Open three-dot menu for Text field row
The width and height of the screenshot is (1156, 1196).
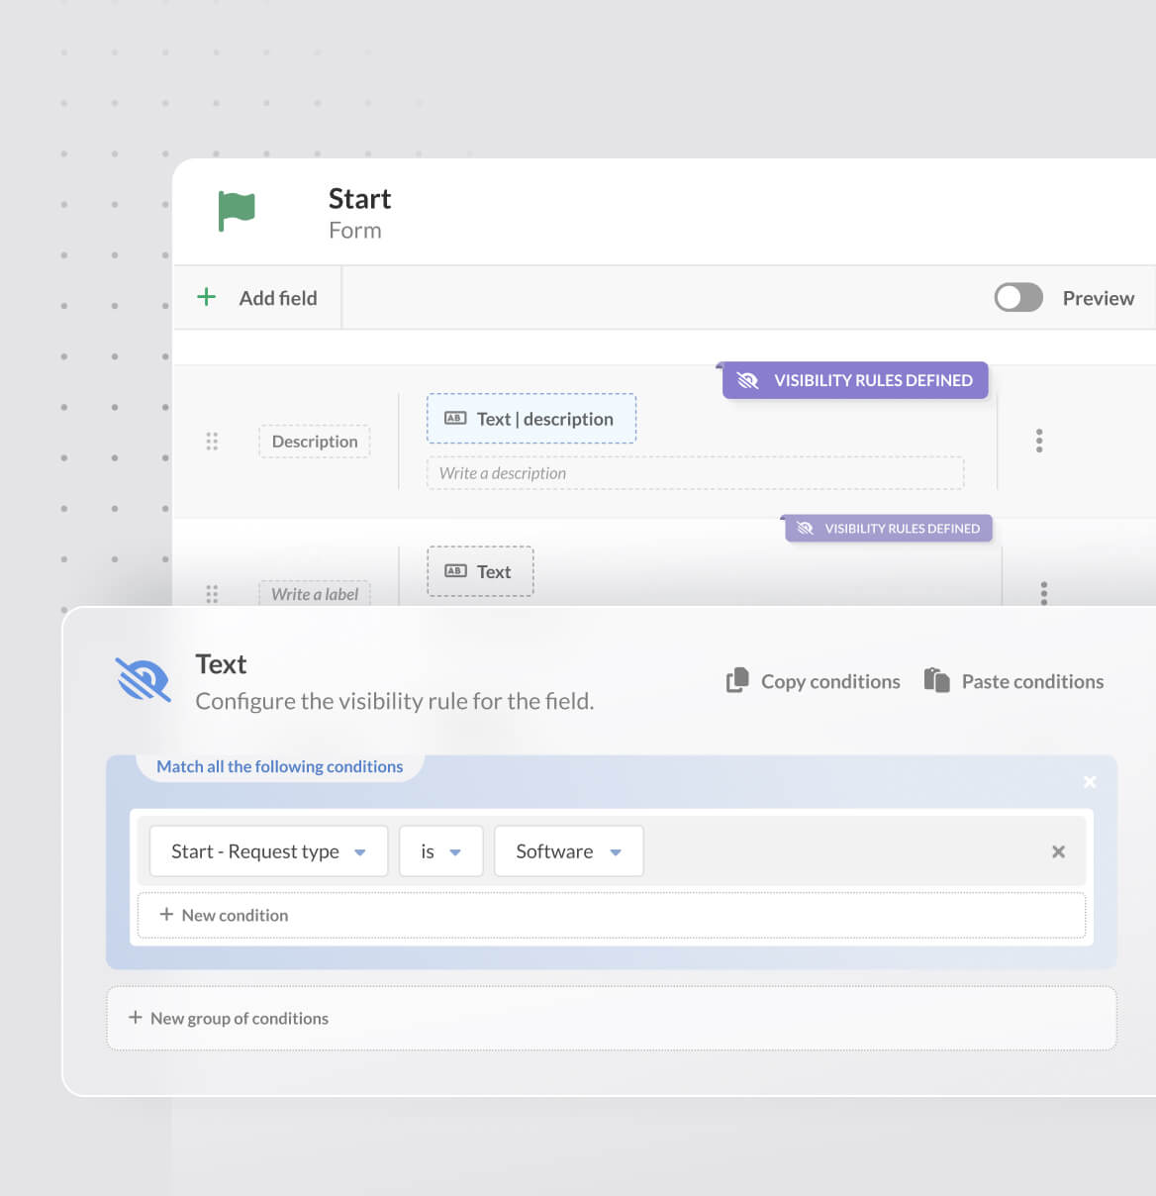pos(1043,592)
